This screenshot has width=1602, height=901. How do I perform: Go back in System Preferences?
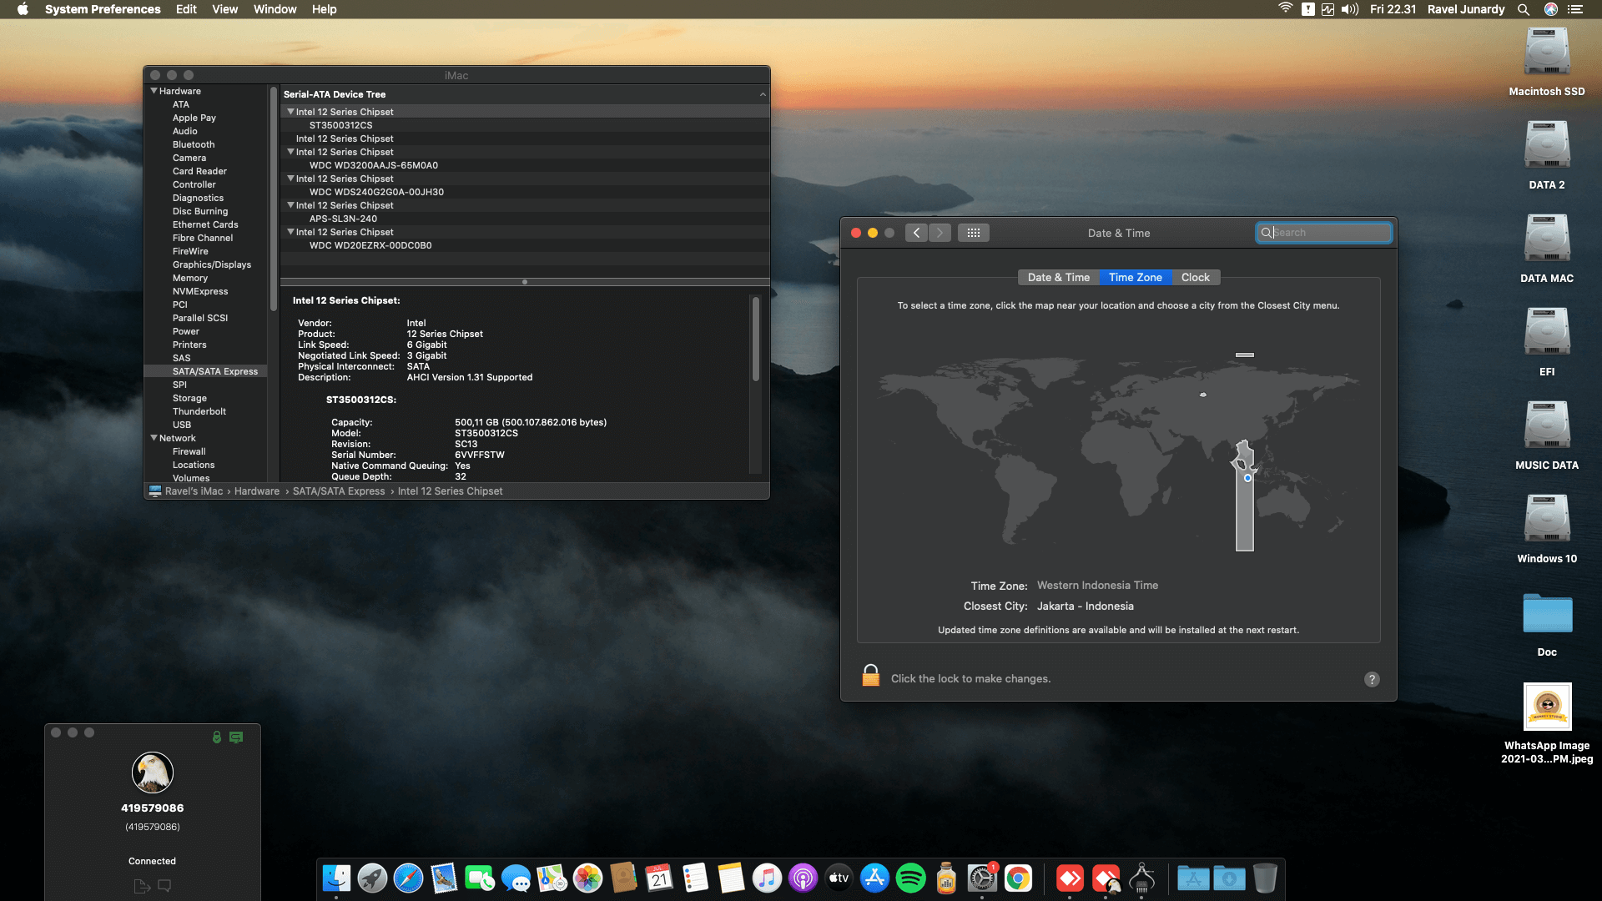(916, 233)
